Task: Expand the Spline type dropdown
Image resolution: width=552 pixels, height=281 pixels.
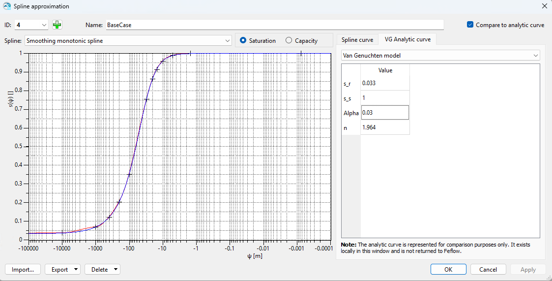Action: point(227,41)
